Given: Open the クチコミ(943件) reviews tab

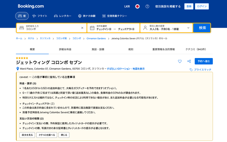Looking at the screenshot, I should point(196,49).
